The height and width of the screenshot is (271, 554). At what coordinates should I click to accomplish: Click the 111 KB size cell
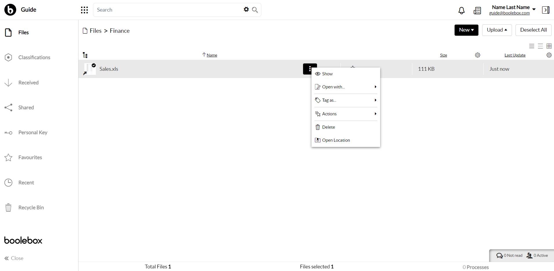[x=426, y=69]
